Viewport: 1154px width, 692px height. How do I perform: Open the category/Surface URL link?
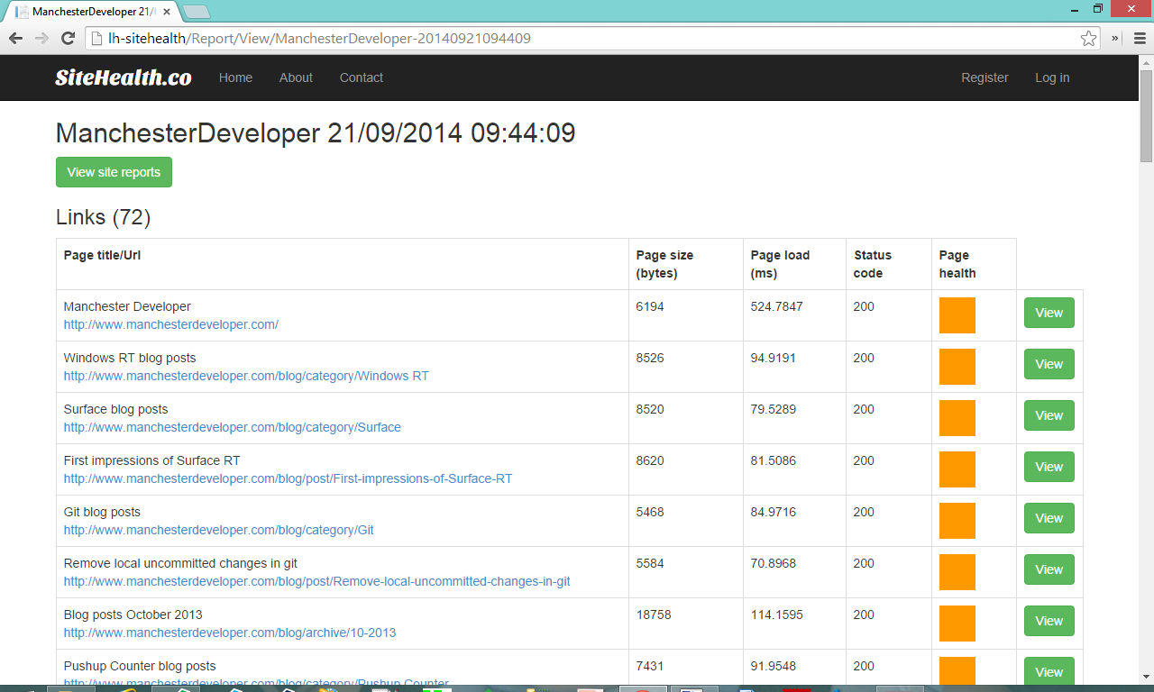pyautogui.click(x=233, y=427)
